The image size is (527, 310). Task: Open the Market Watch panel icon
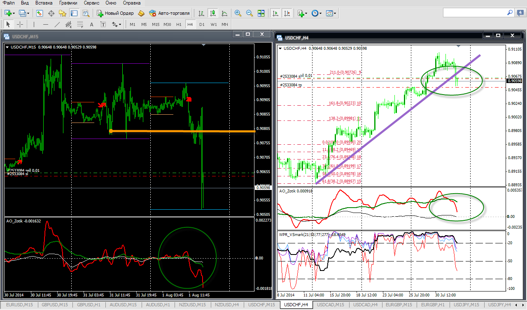click(x=39, y=13)
